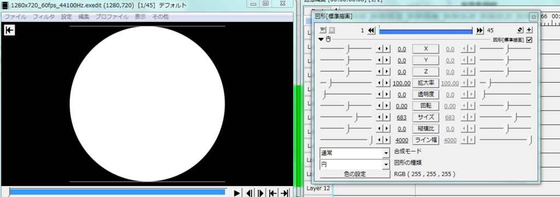The image size is (560, 197).
Task: Click the rewind double-arrow beside frame 1
Action: point(371,31)
